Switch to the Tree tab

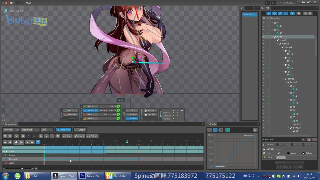[x=265, y=8]
